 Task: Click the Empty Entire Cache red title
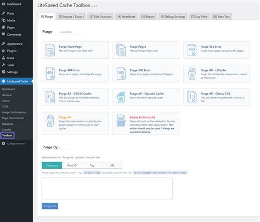[143, 117]
